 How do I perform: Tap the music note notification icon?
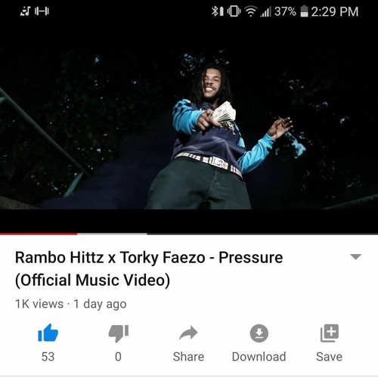coord(26,11)
